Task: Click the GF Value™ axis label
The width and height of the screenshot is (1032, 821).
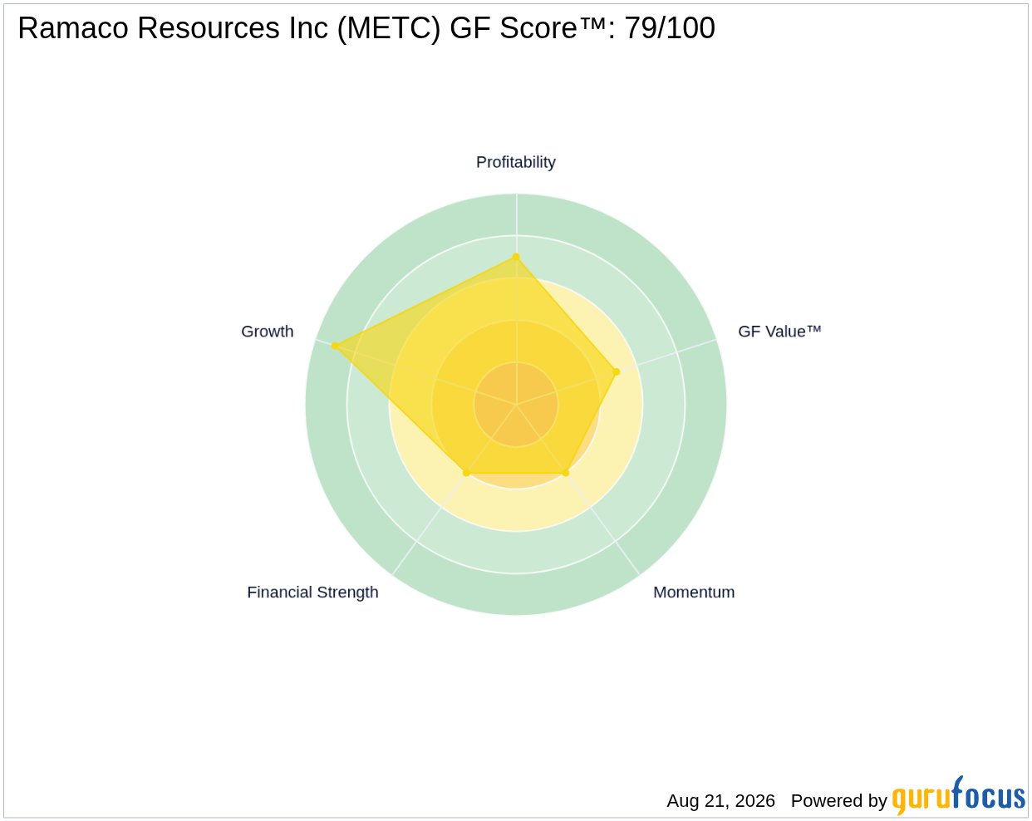Action: click(x=779, y=332)
